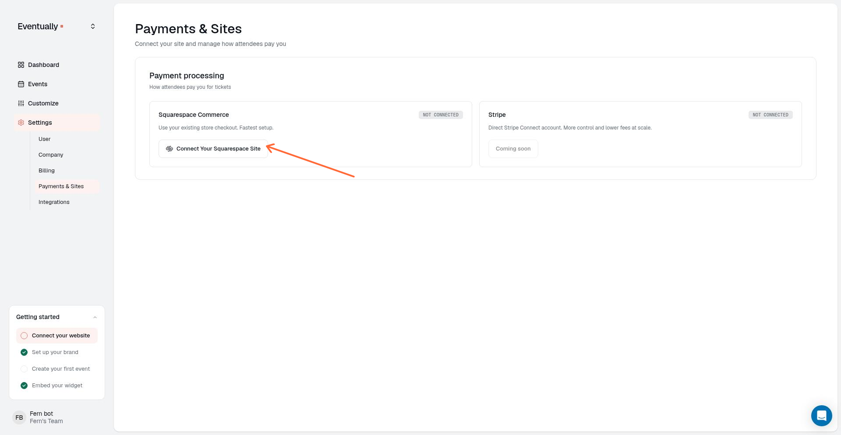Click the Squarespace logo icon in button
The height and width of the screenshot is (435, 841).
(x=170, y=149)
